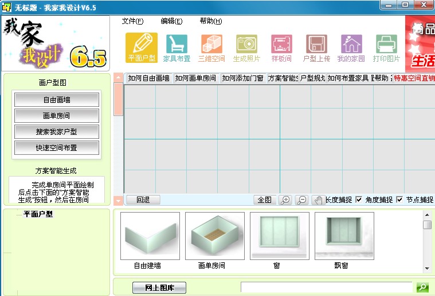
Task: Click the thumbnail list scroll down arrow
Action: coord(427,269)
